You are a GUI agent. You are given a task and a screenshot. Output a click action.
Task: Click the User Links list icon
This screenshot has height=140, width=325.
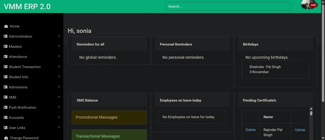(5, 128)
